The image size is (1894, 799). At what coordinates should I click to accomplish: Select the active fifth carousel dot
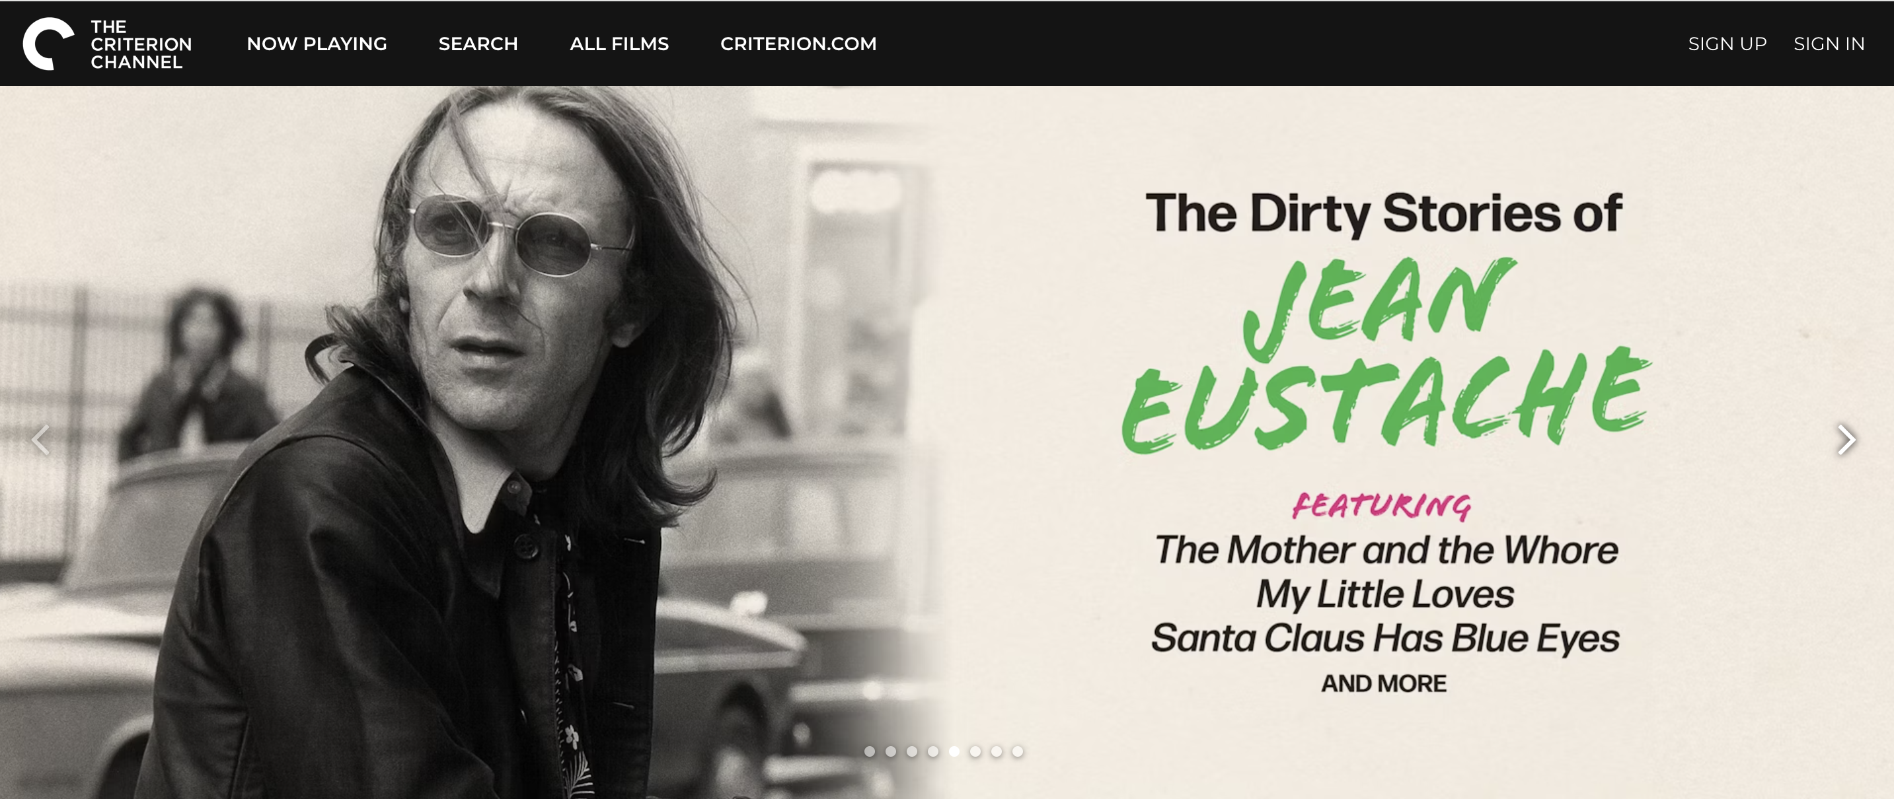tap(954, 751)
